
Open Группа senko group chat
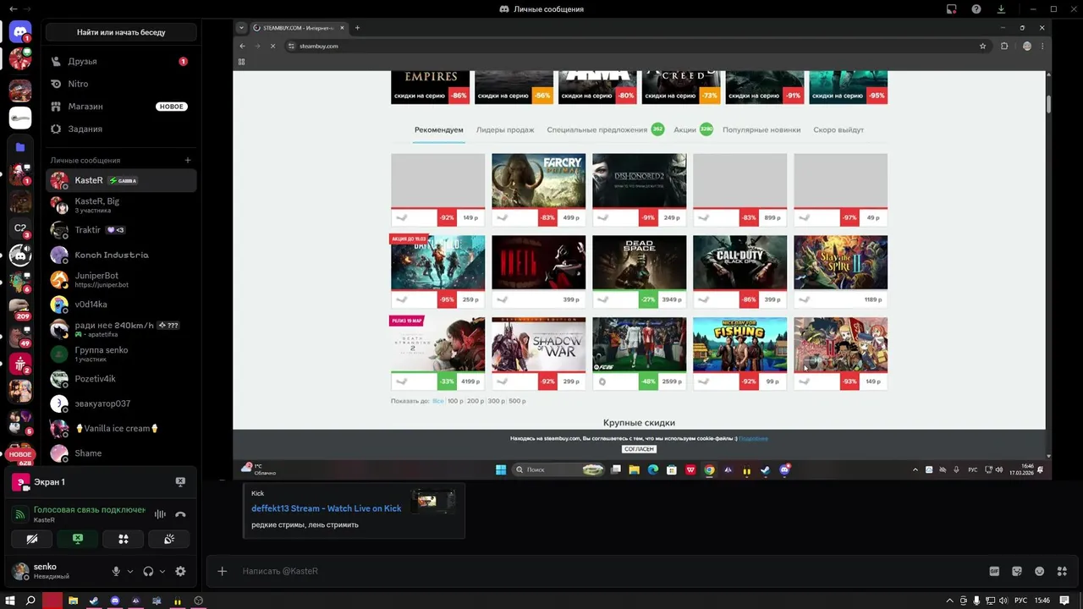(x=121, y=354)
